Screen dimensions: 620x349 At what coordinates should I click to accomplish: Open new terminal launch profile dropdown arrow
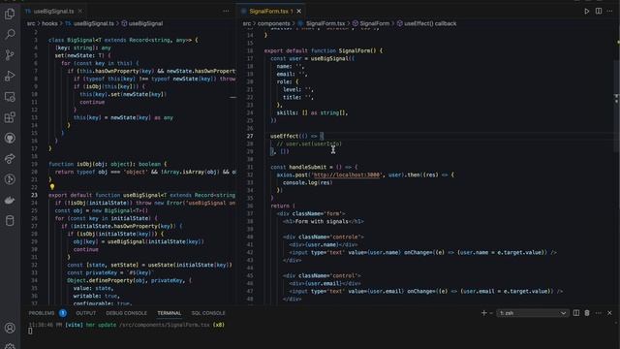491,313
